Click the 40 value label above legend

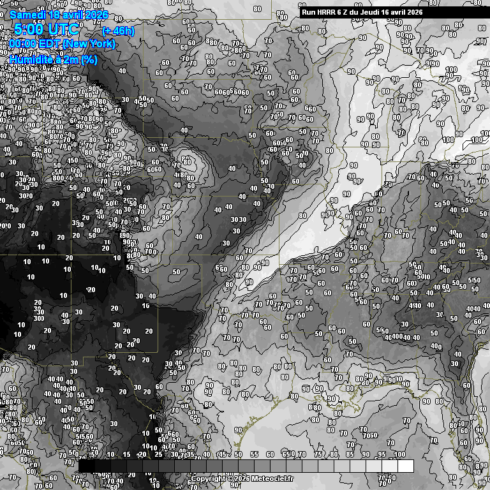[x=206, y=455]
